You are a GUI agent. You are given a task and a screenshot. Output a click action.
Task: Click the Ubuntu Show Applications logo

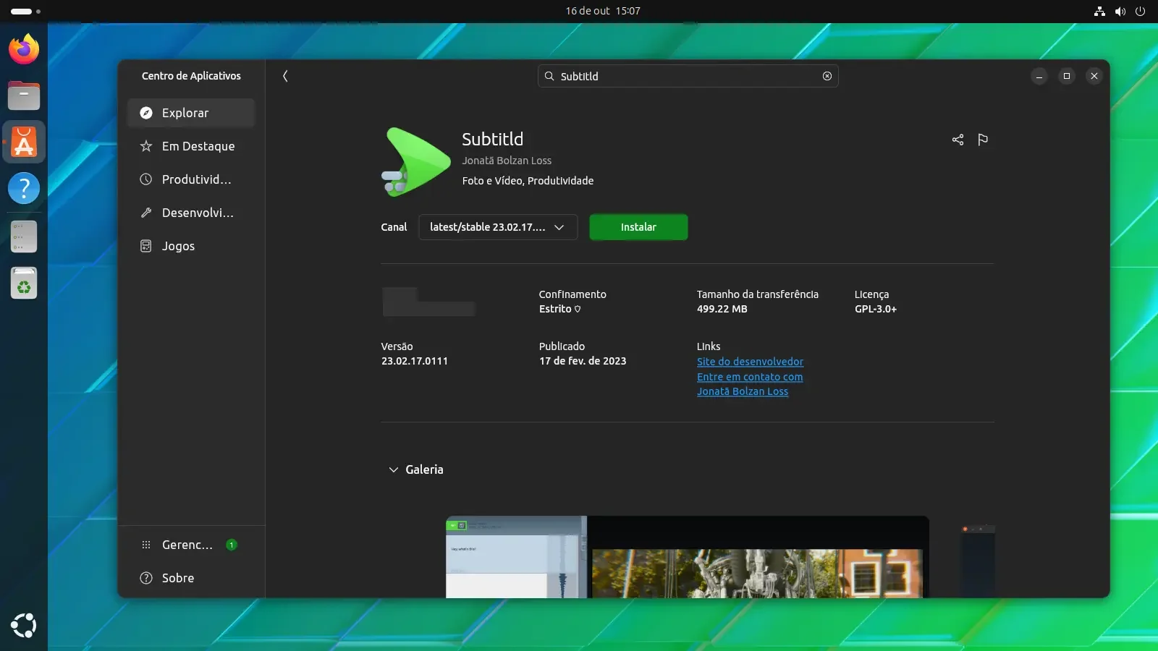tap(24, 626)
